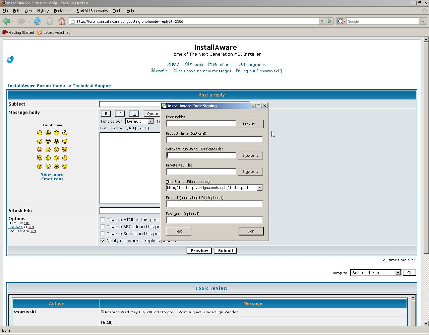Viewport: 429px width, 335px height.
Task: Click the Usergroups icon
Action: pos(241,64)
